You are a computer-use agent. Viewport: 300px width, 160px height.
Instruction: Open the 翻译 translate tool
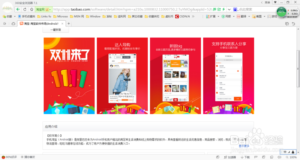point(241,17)
